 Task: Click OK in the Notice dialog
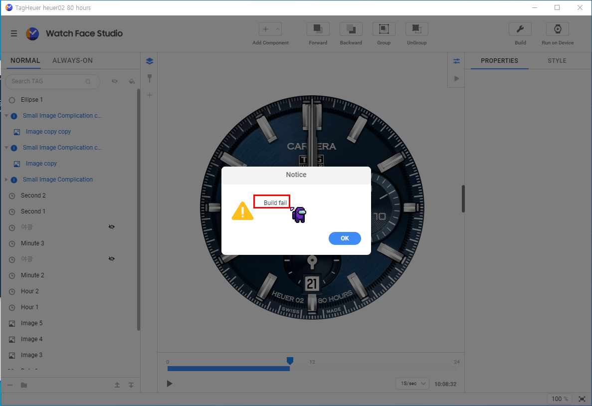[345, 238]
